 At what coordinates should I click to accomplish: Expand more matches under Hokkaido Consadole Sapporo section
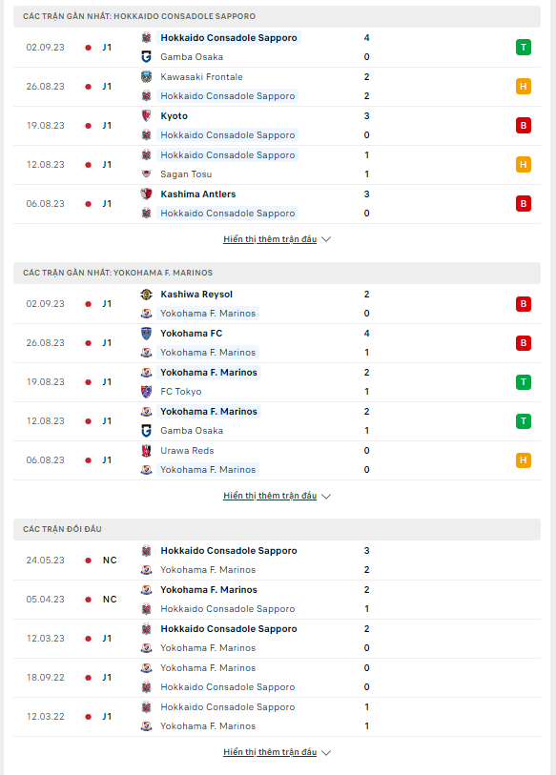tap(277, 239)
